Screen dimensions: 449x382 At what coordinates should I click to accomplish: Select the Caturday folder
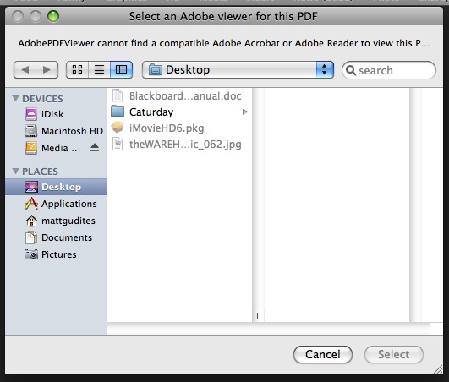(179, 112)
